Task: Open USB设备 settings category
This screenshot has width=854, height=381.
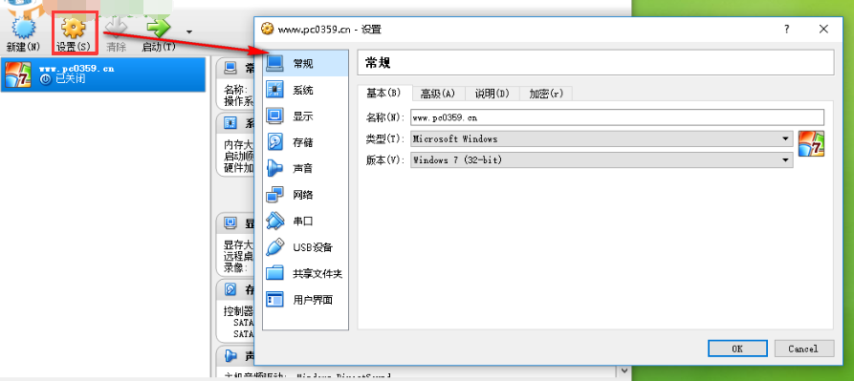Action: click(305, 246)
